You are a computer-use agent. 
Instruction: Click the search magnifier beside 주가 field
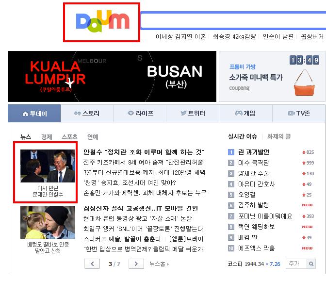click(x=311, y=264)
